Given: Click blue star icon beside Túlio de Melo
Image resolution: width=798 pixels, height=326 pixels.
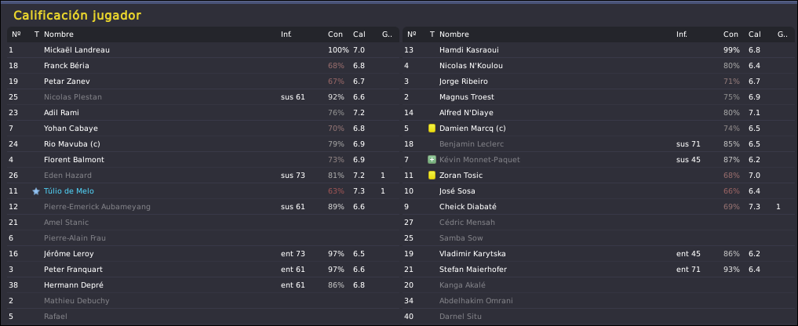Looking at the screenshot, I should click(35, 191).
